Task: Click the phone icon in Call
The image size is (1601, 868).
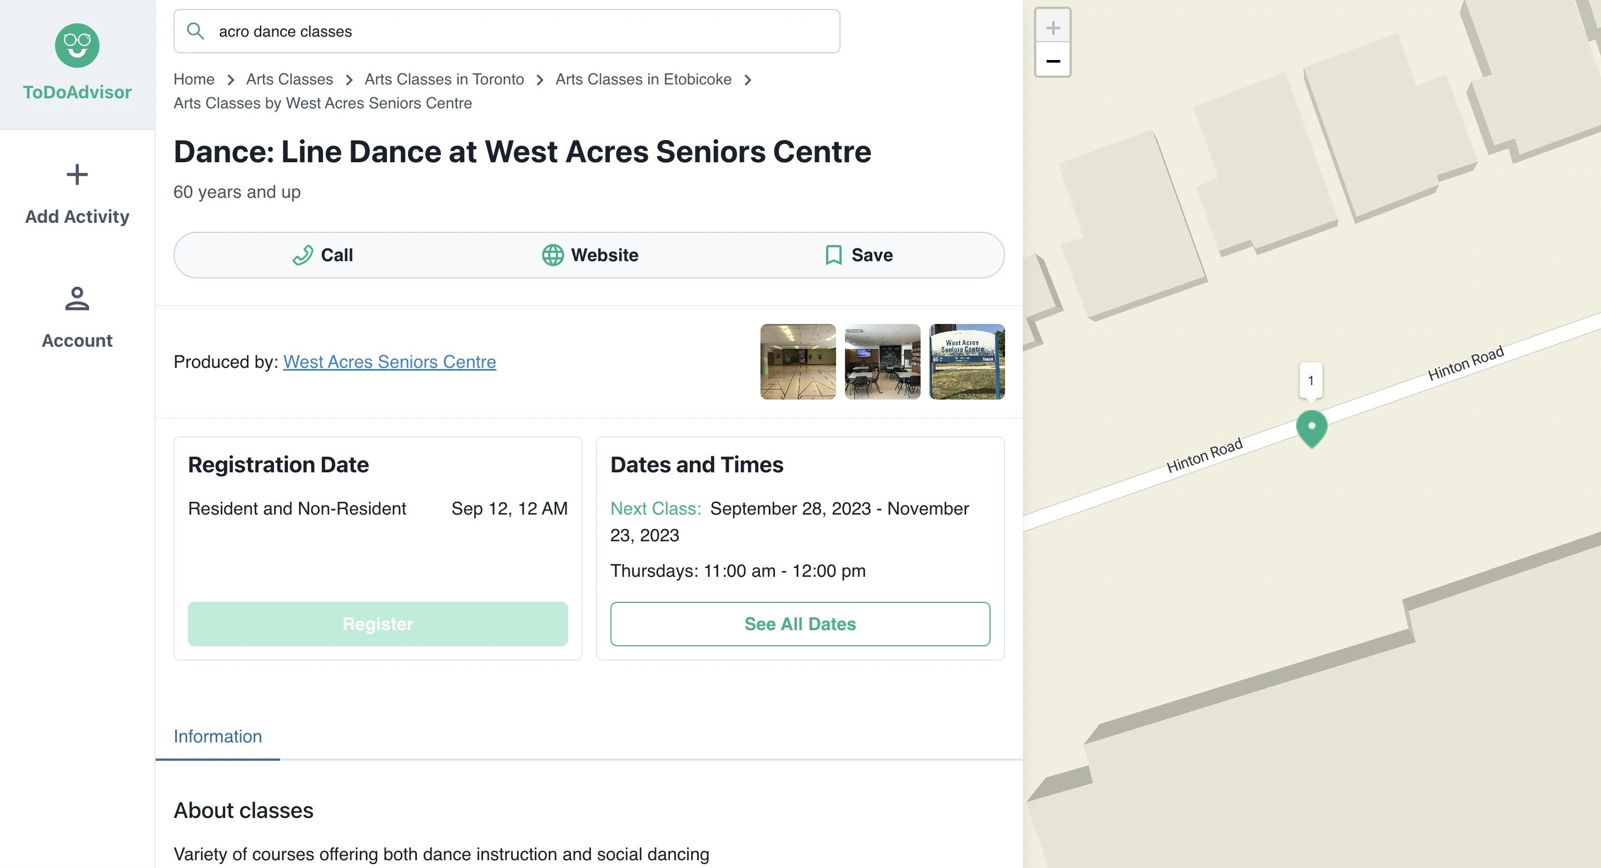Action: click(x=302, y=256)
